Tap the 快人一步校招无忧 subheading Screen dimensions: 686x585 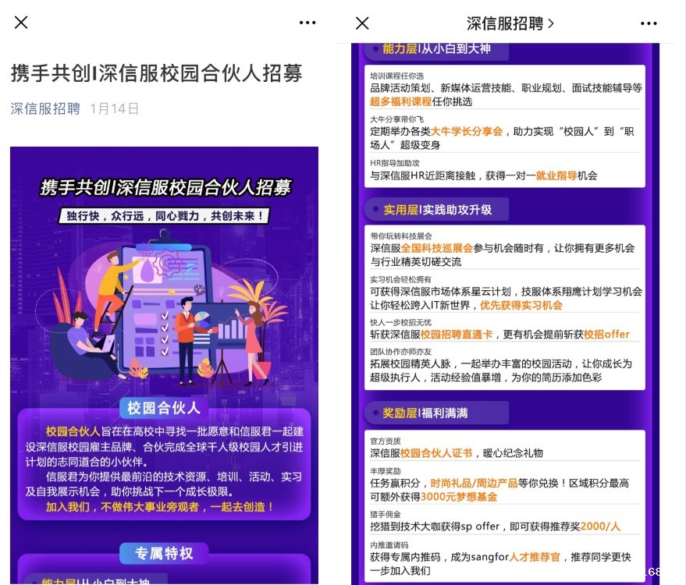pyautogui.click(x=400, y=322)
